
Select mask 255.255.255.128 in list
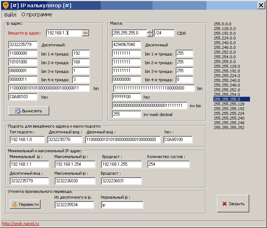point(229,104)
